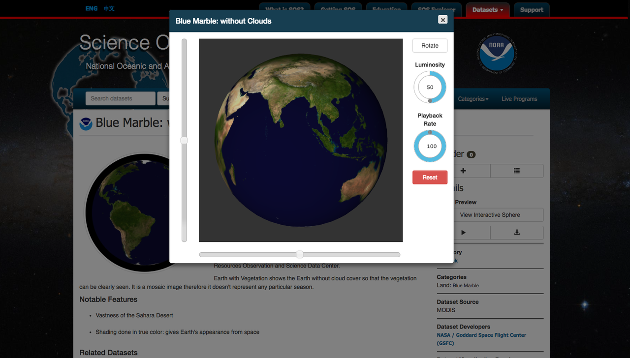Screen dimensions: 630x358
Task: Click the download icon in Details panel
Action: click(x=517, y=232)
